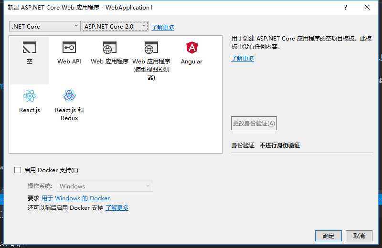Choose the Angular template icon
This screenshot has height=248, width=382.
192,48
